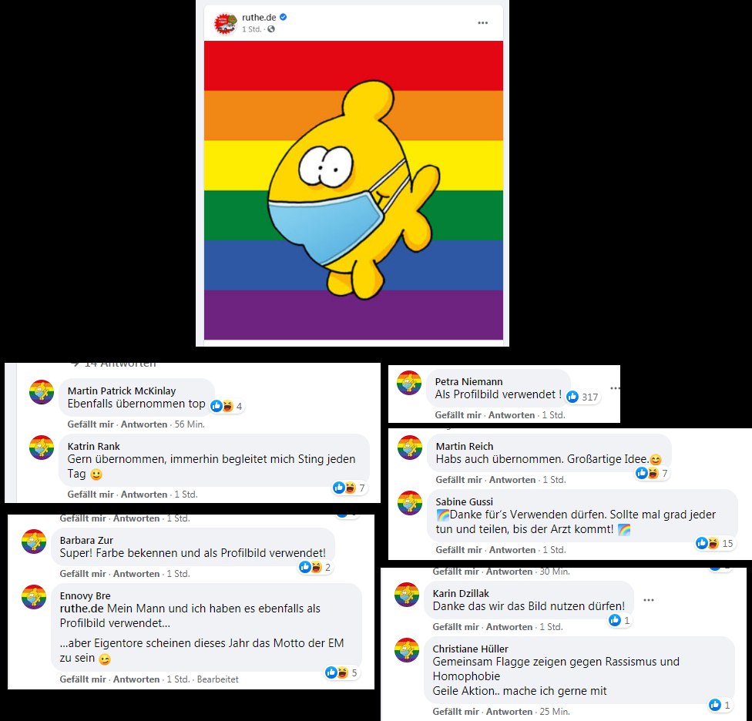Like Christiane Hüller's comment with Gefällt mir

[x=455, y=712]
